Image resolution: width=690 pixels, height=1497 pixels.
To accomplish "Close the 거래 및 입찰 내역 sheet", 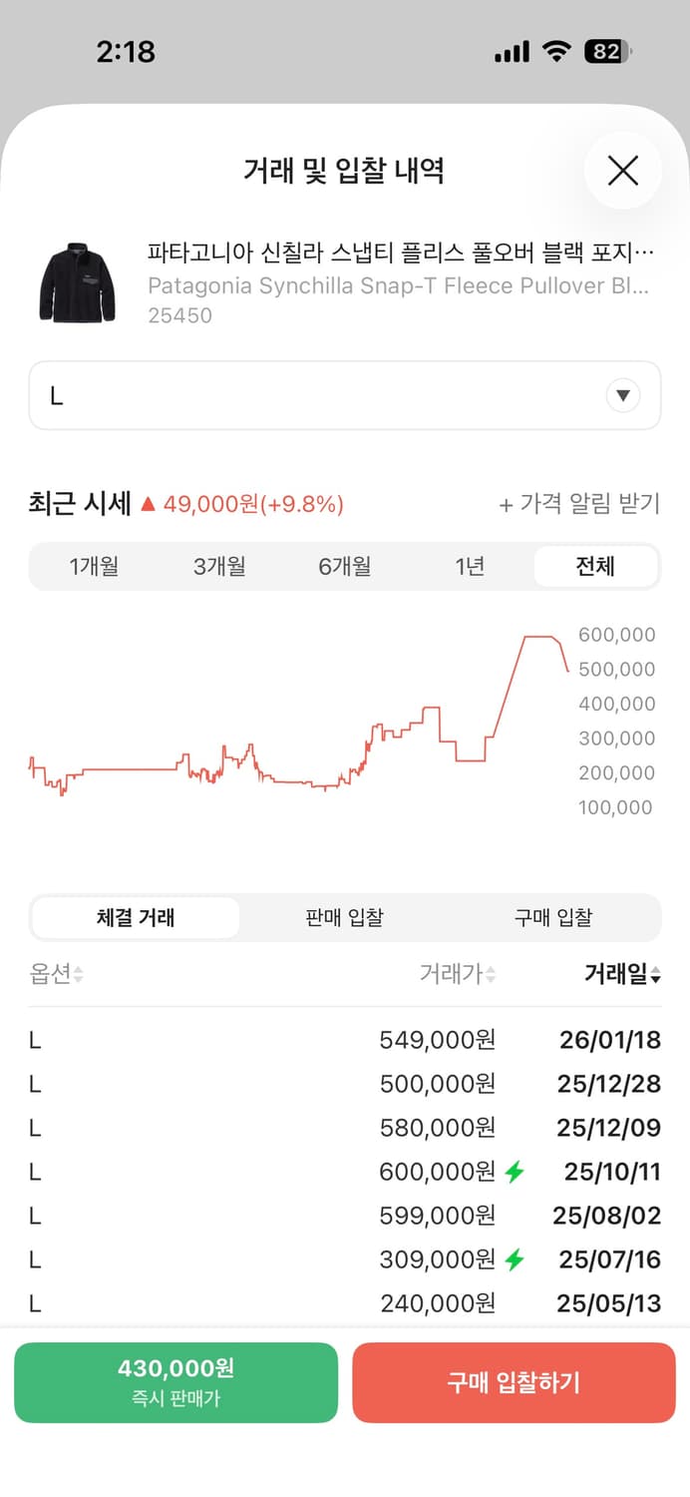I will [x=623, y=171].
